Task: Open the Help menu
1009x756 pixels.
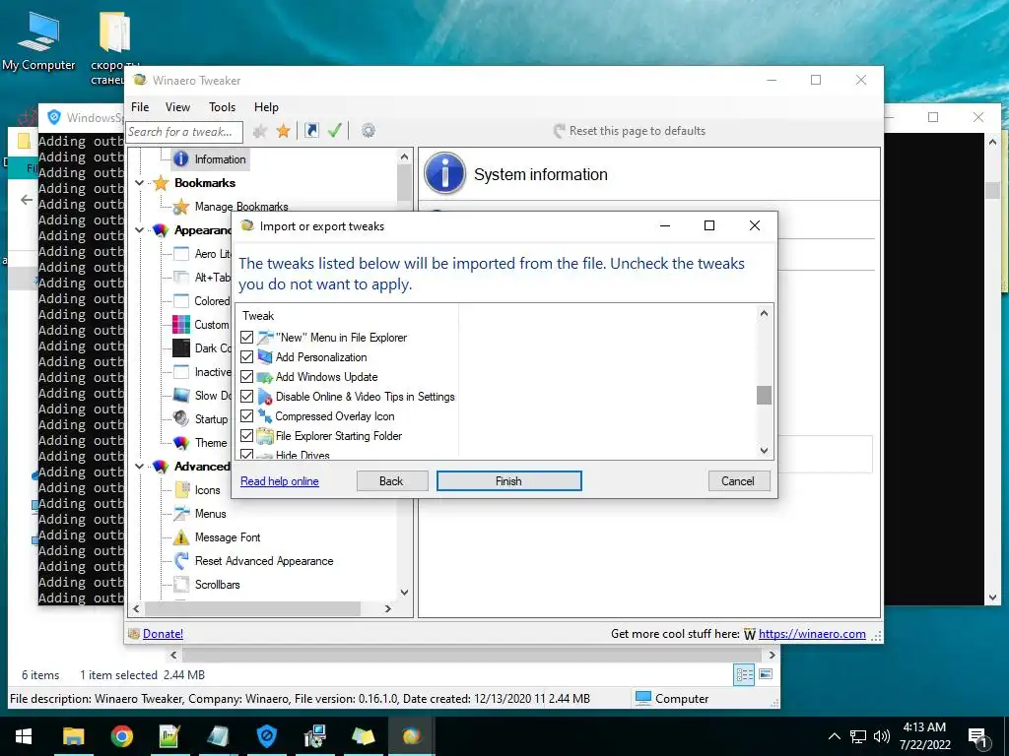Action: coord(266,107)
